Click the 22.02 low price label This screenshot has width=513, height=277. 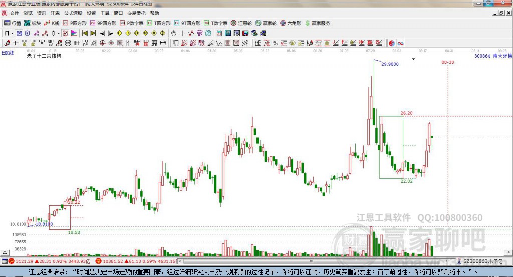click(x=407, y=181)
